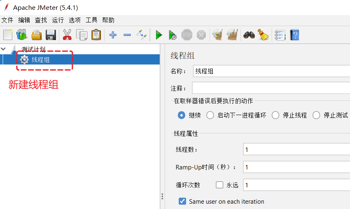The height and width of the screenshot is (209, 350).
Task: Open the 运行 menu
Action: (x=58, y=20)
